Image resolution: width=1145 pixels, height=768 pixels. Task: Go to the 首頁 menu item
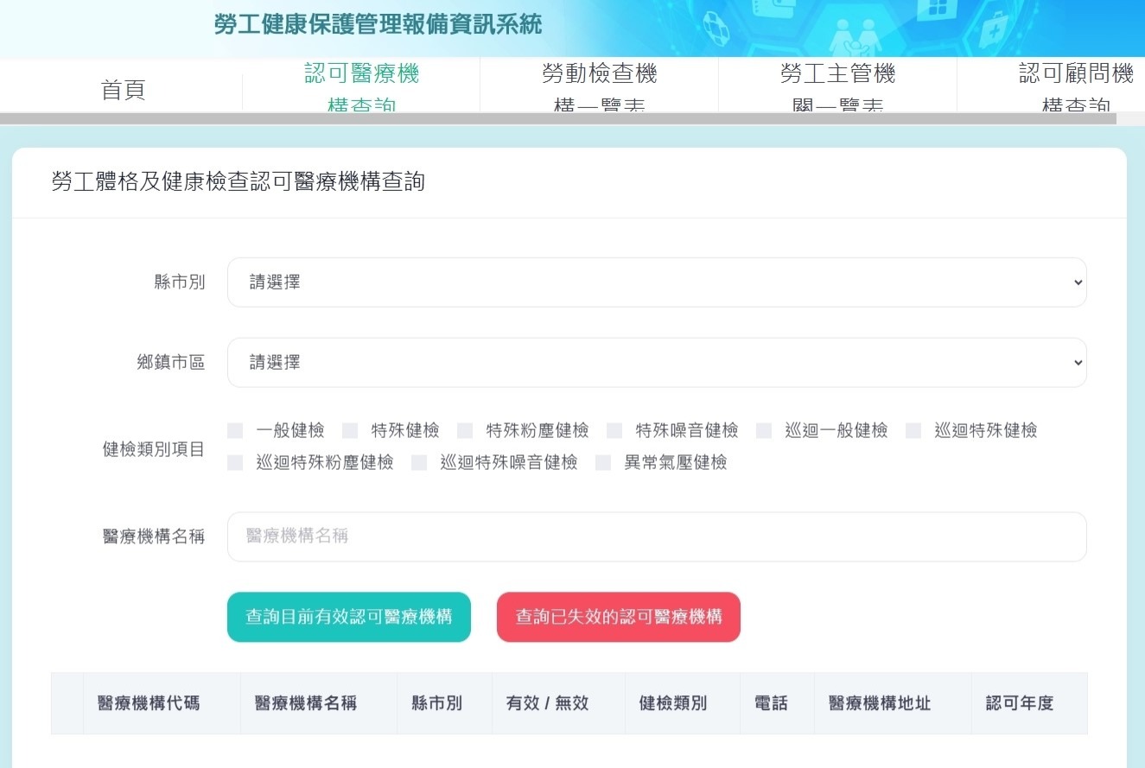coord(124,90)
